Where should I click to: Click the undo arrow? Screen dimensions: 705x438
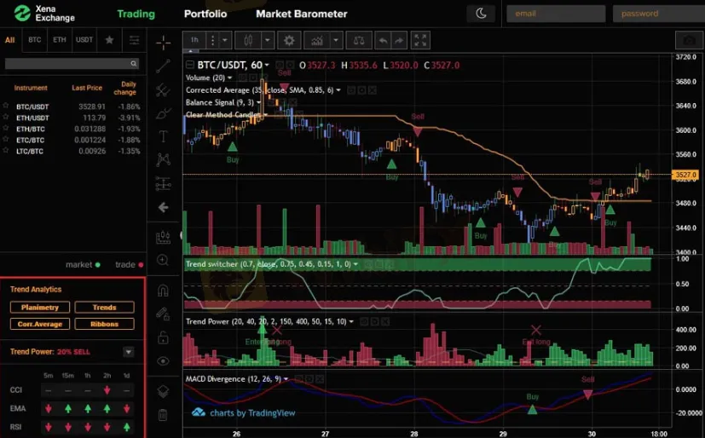tap(383, 40)
